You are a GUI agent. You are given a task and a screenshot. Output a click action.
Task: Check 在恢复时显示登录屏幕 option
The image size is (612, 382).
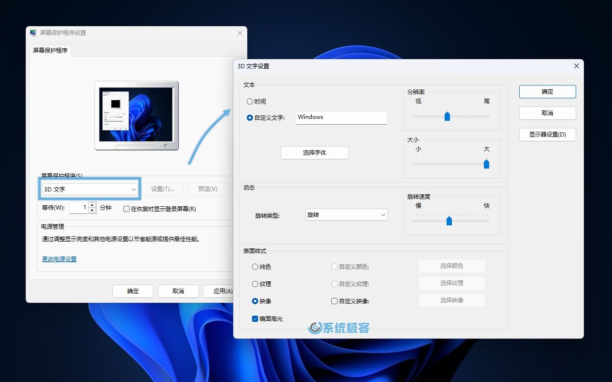coord(126,209)
